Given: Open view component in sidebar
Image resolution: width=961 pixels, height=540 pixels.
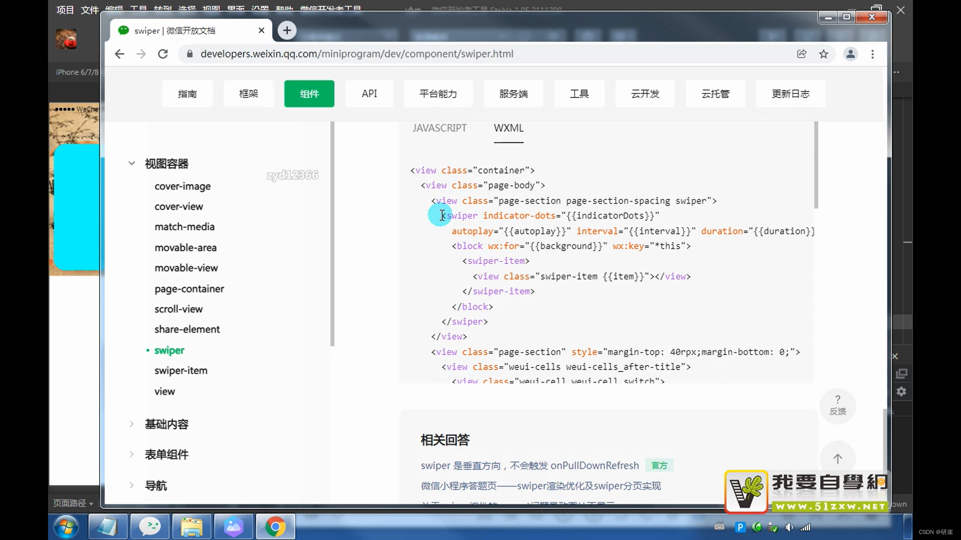Looking at the screenshot, I should 165,391.
